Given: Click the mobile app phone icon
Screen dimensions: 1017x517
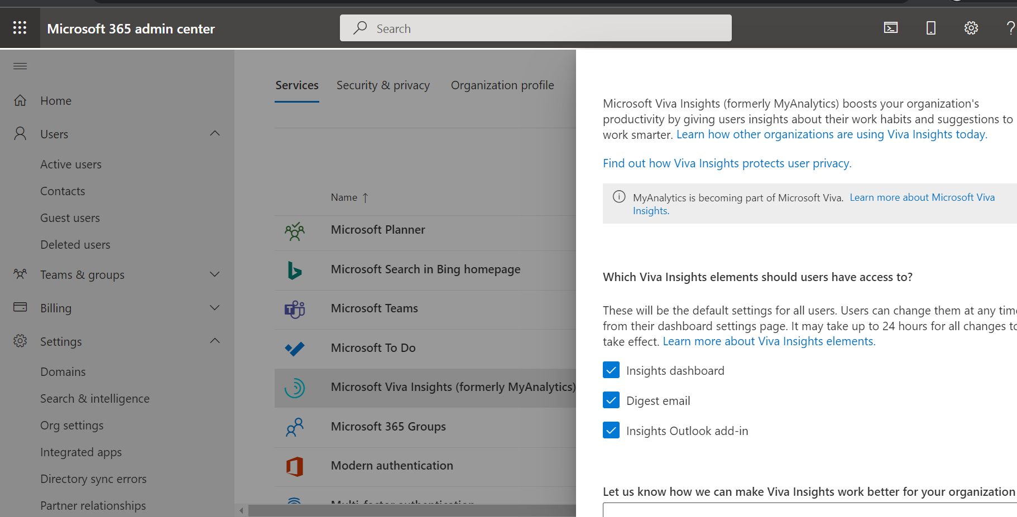Looking at the screenshot, I should pyautogui.click(x=931, y=28).
